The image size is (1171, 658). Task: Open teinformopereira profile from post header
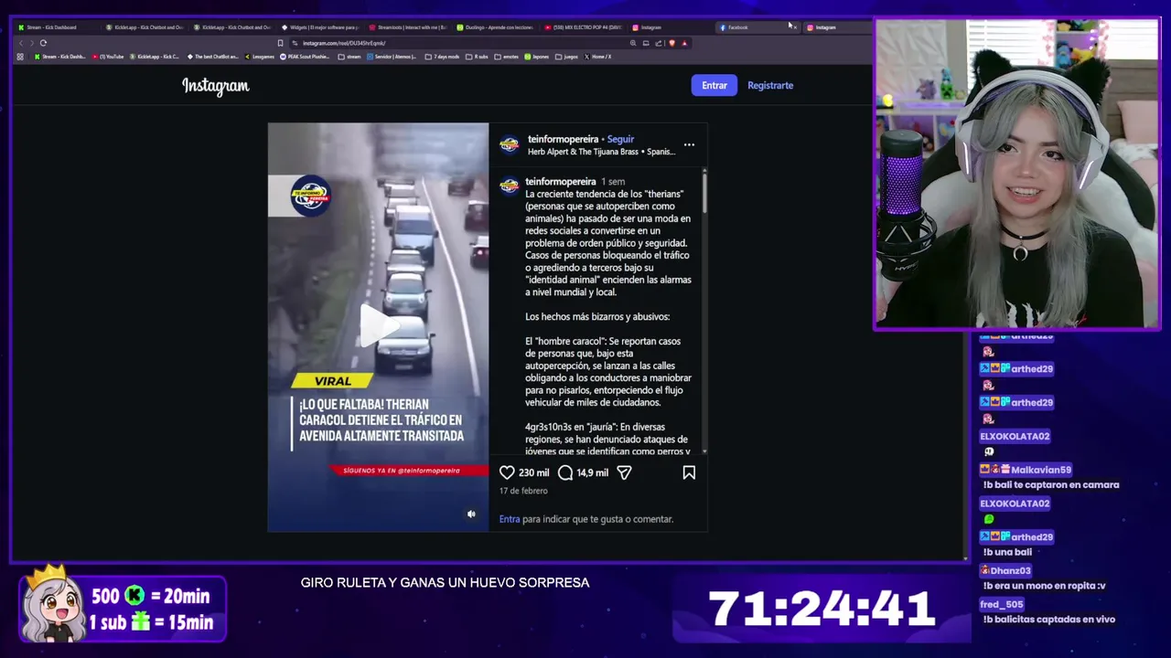point(563,139)
